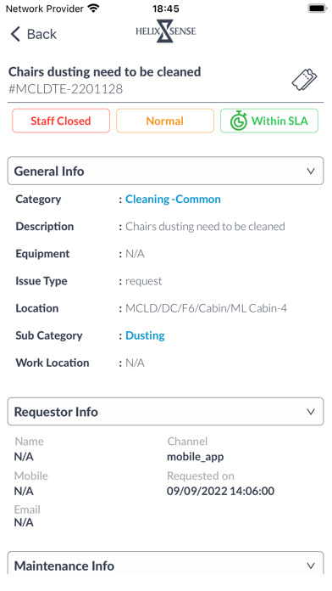The width and height of the screenshot is (332, 591).
Task: Go back using the Back label
Action: pos(41,34)
